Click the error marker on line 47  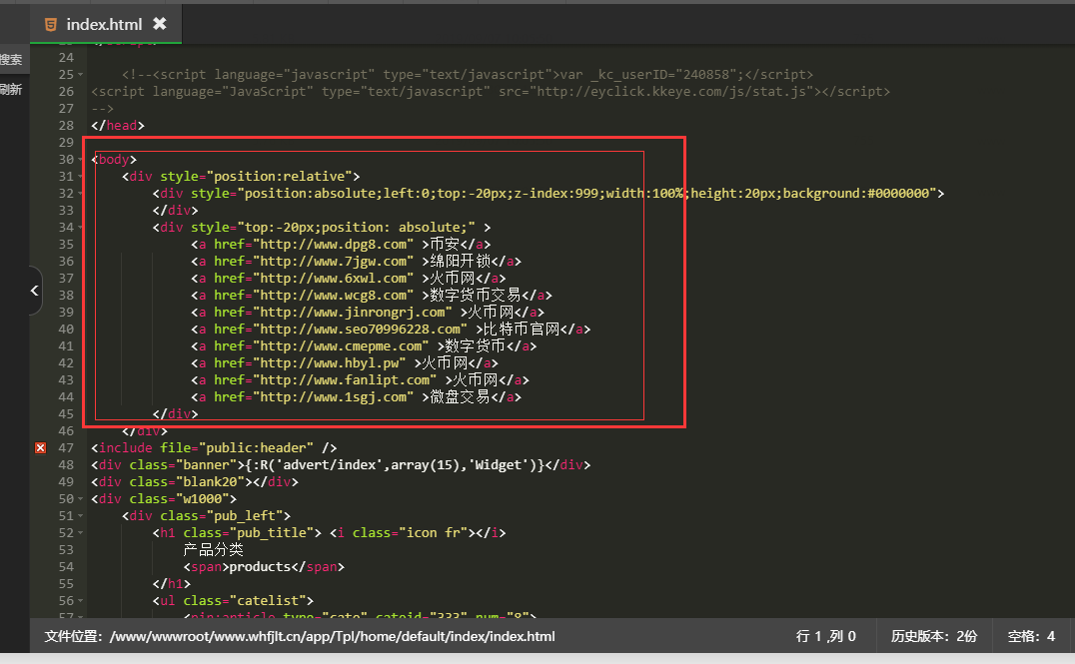pos(40,447)
